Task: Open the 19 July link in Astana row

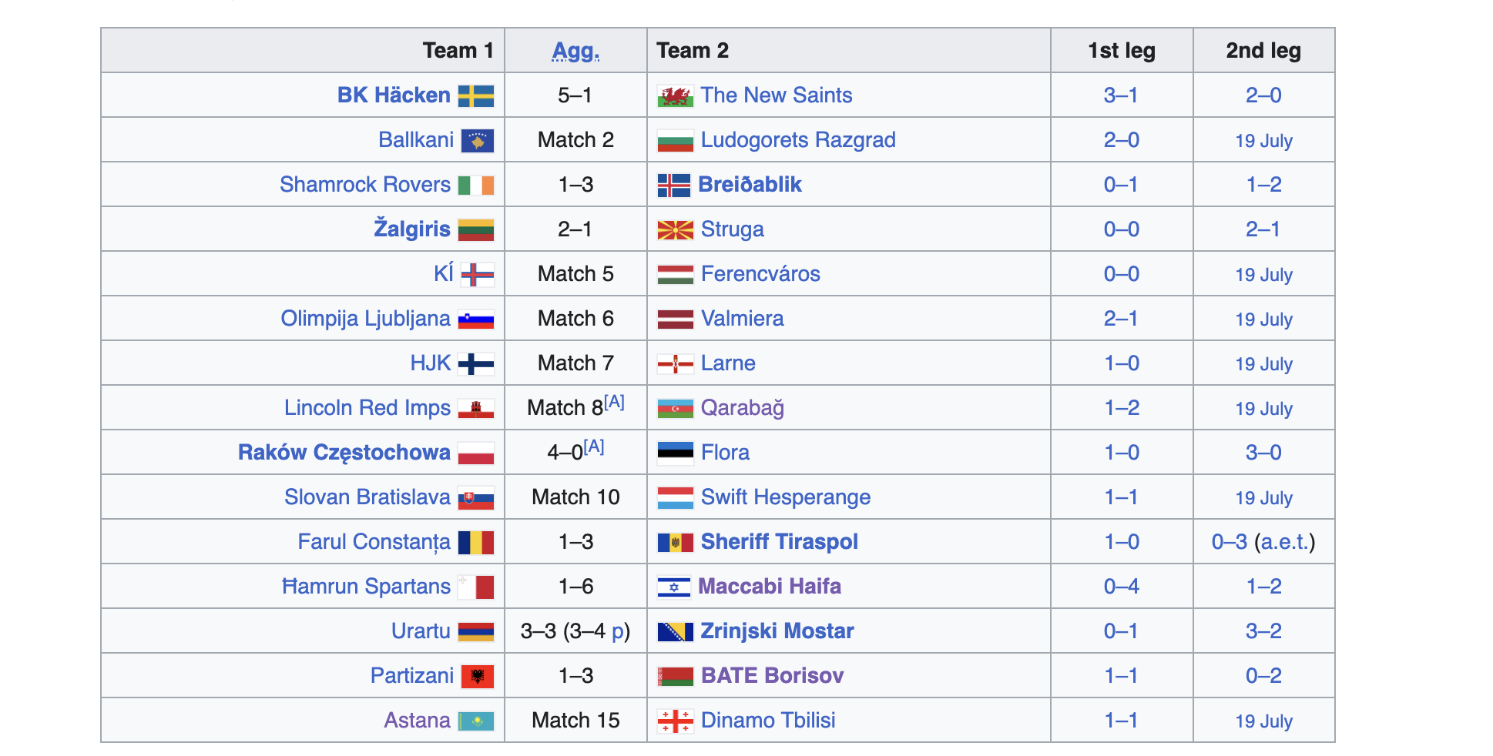Action: point(1263,721)
